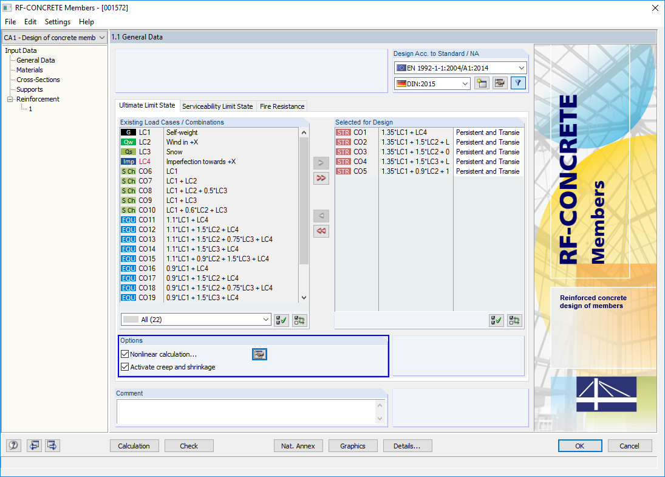Select 'Wind in +X' load case text
The width and height of the screenshot is (665, 477).
(182, 142)
